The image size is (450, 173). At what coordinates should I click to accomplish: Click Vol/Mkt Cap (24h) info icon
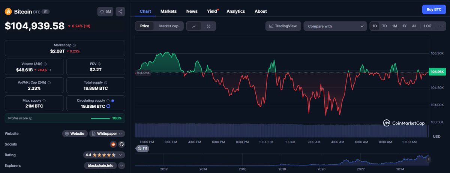49,82
